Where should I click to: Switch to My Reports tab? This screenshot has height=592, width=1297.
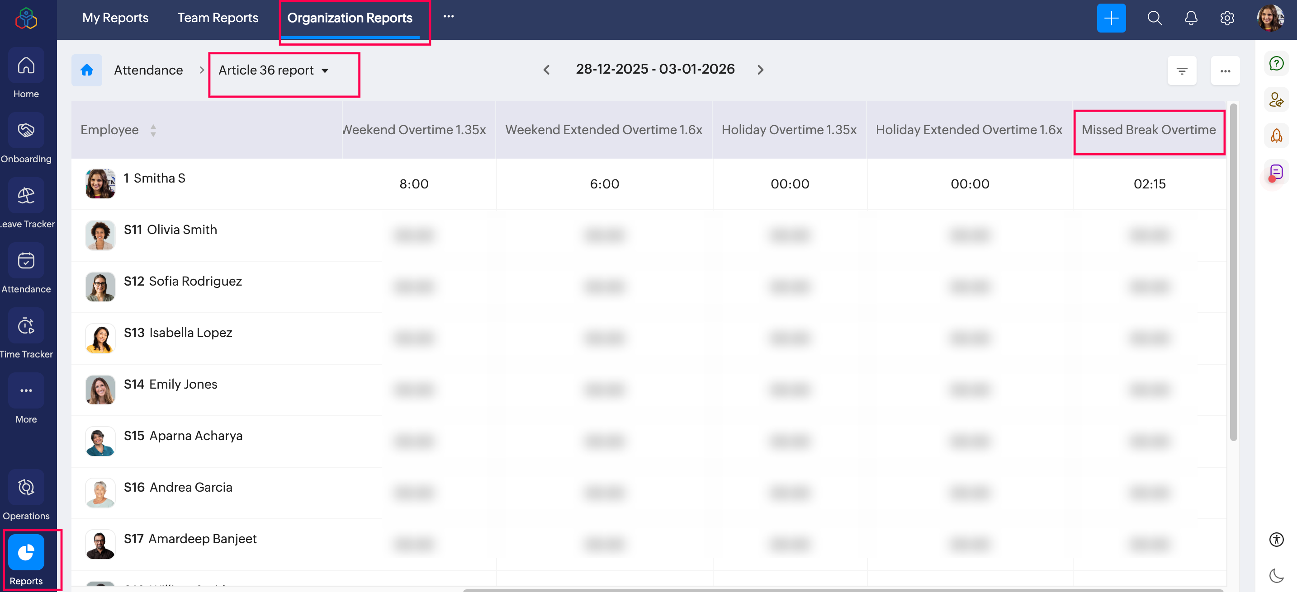pos(115,18)
